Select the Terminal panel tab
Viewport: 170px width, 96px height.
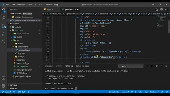click(69, 66)
